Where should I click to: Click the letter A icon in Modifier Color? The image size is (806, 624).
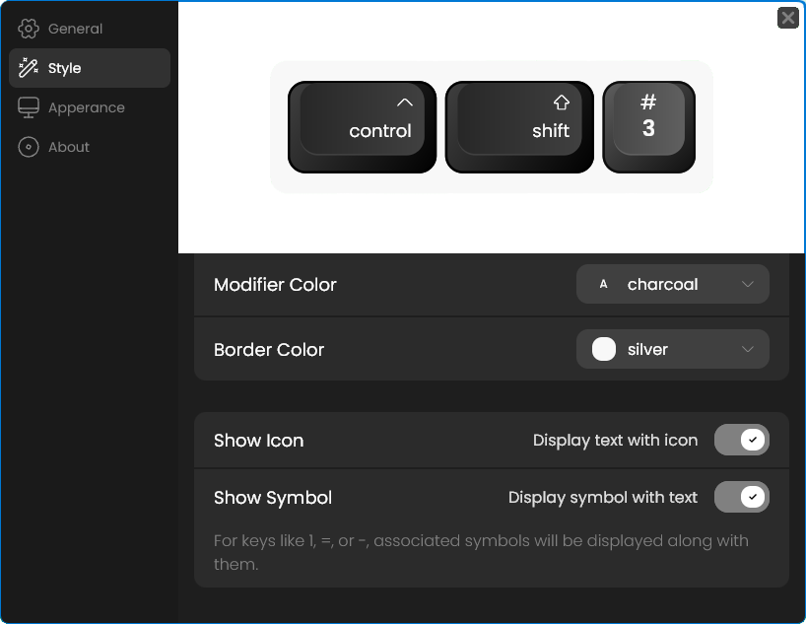click(x=603, y=284)
